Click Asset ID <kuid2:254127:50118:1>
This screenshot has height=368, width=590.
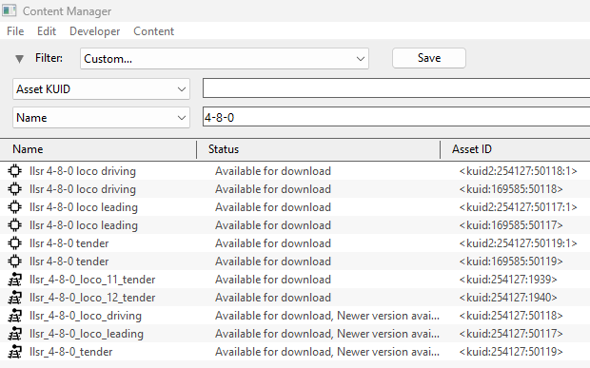[518, 171]
